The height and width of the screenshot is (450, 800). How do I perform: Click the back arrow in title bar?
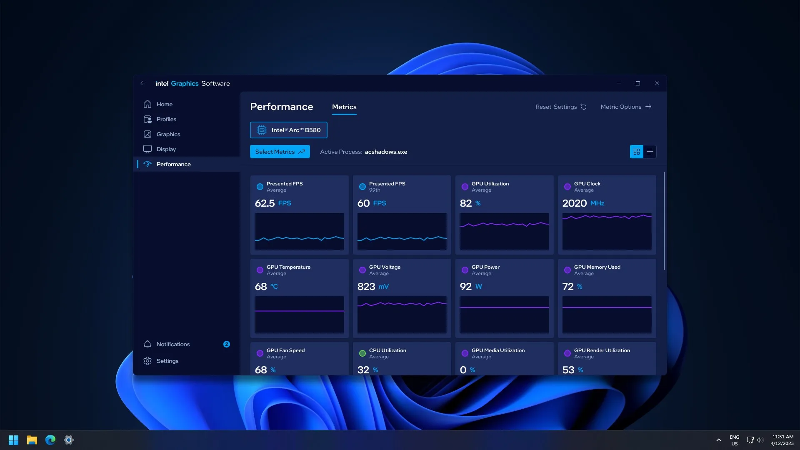tap(142, 83)
